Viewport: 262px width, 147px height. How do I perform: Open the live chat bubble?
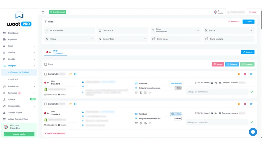pos(253,132)
